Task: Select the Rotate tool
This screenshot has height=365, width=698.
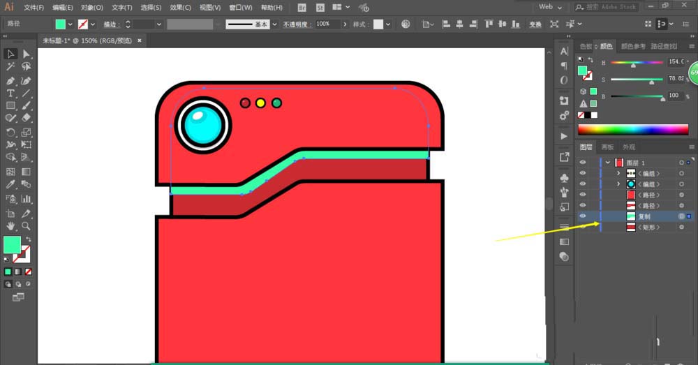Action: point(10,132)
